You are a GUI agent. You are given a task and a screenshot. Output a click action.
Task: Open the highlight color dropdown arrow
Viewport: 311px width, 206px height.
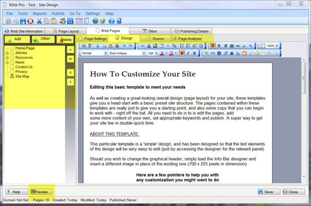point(176,53)
